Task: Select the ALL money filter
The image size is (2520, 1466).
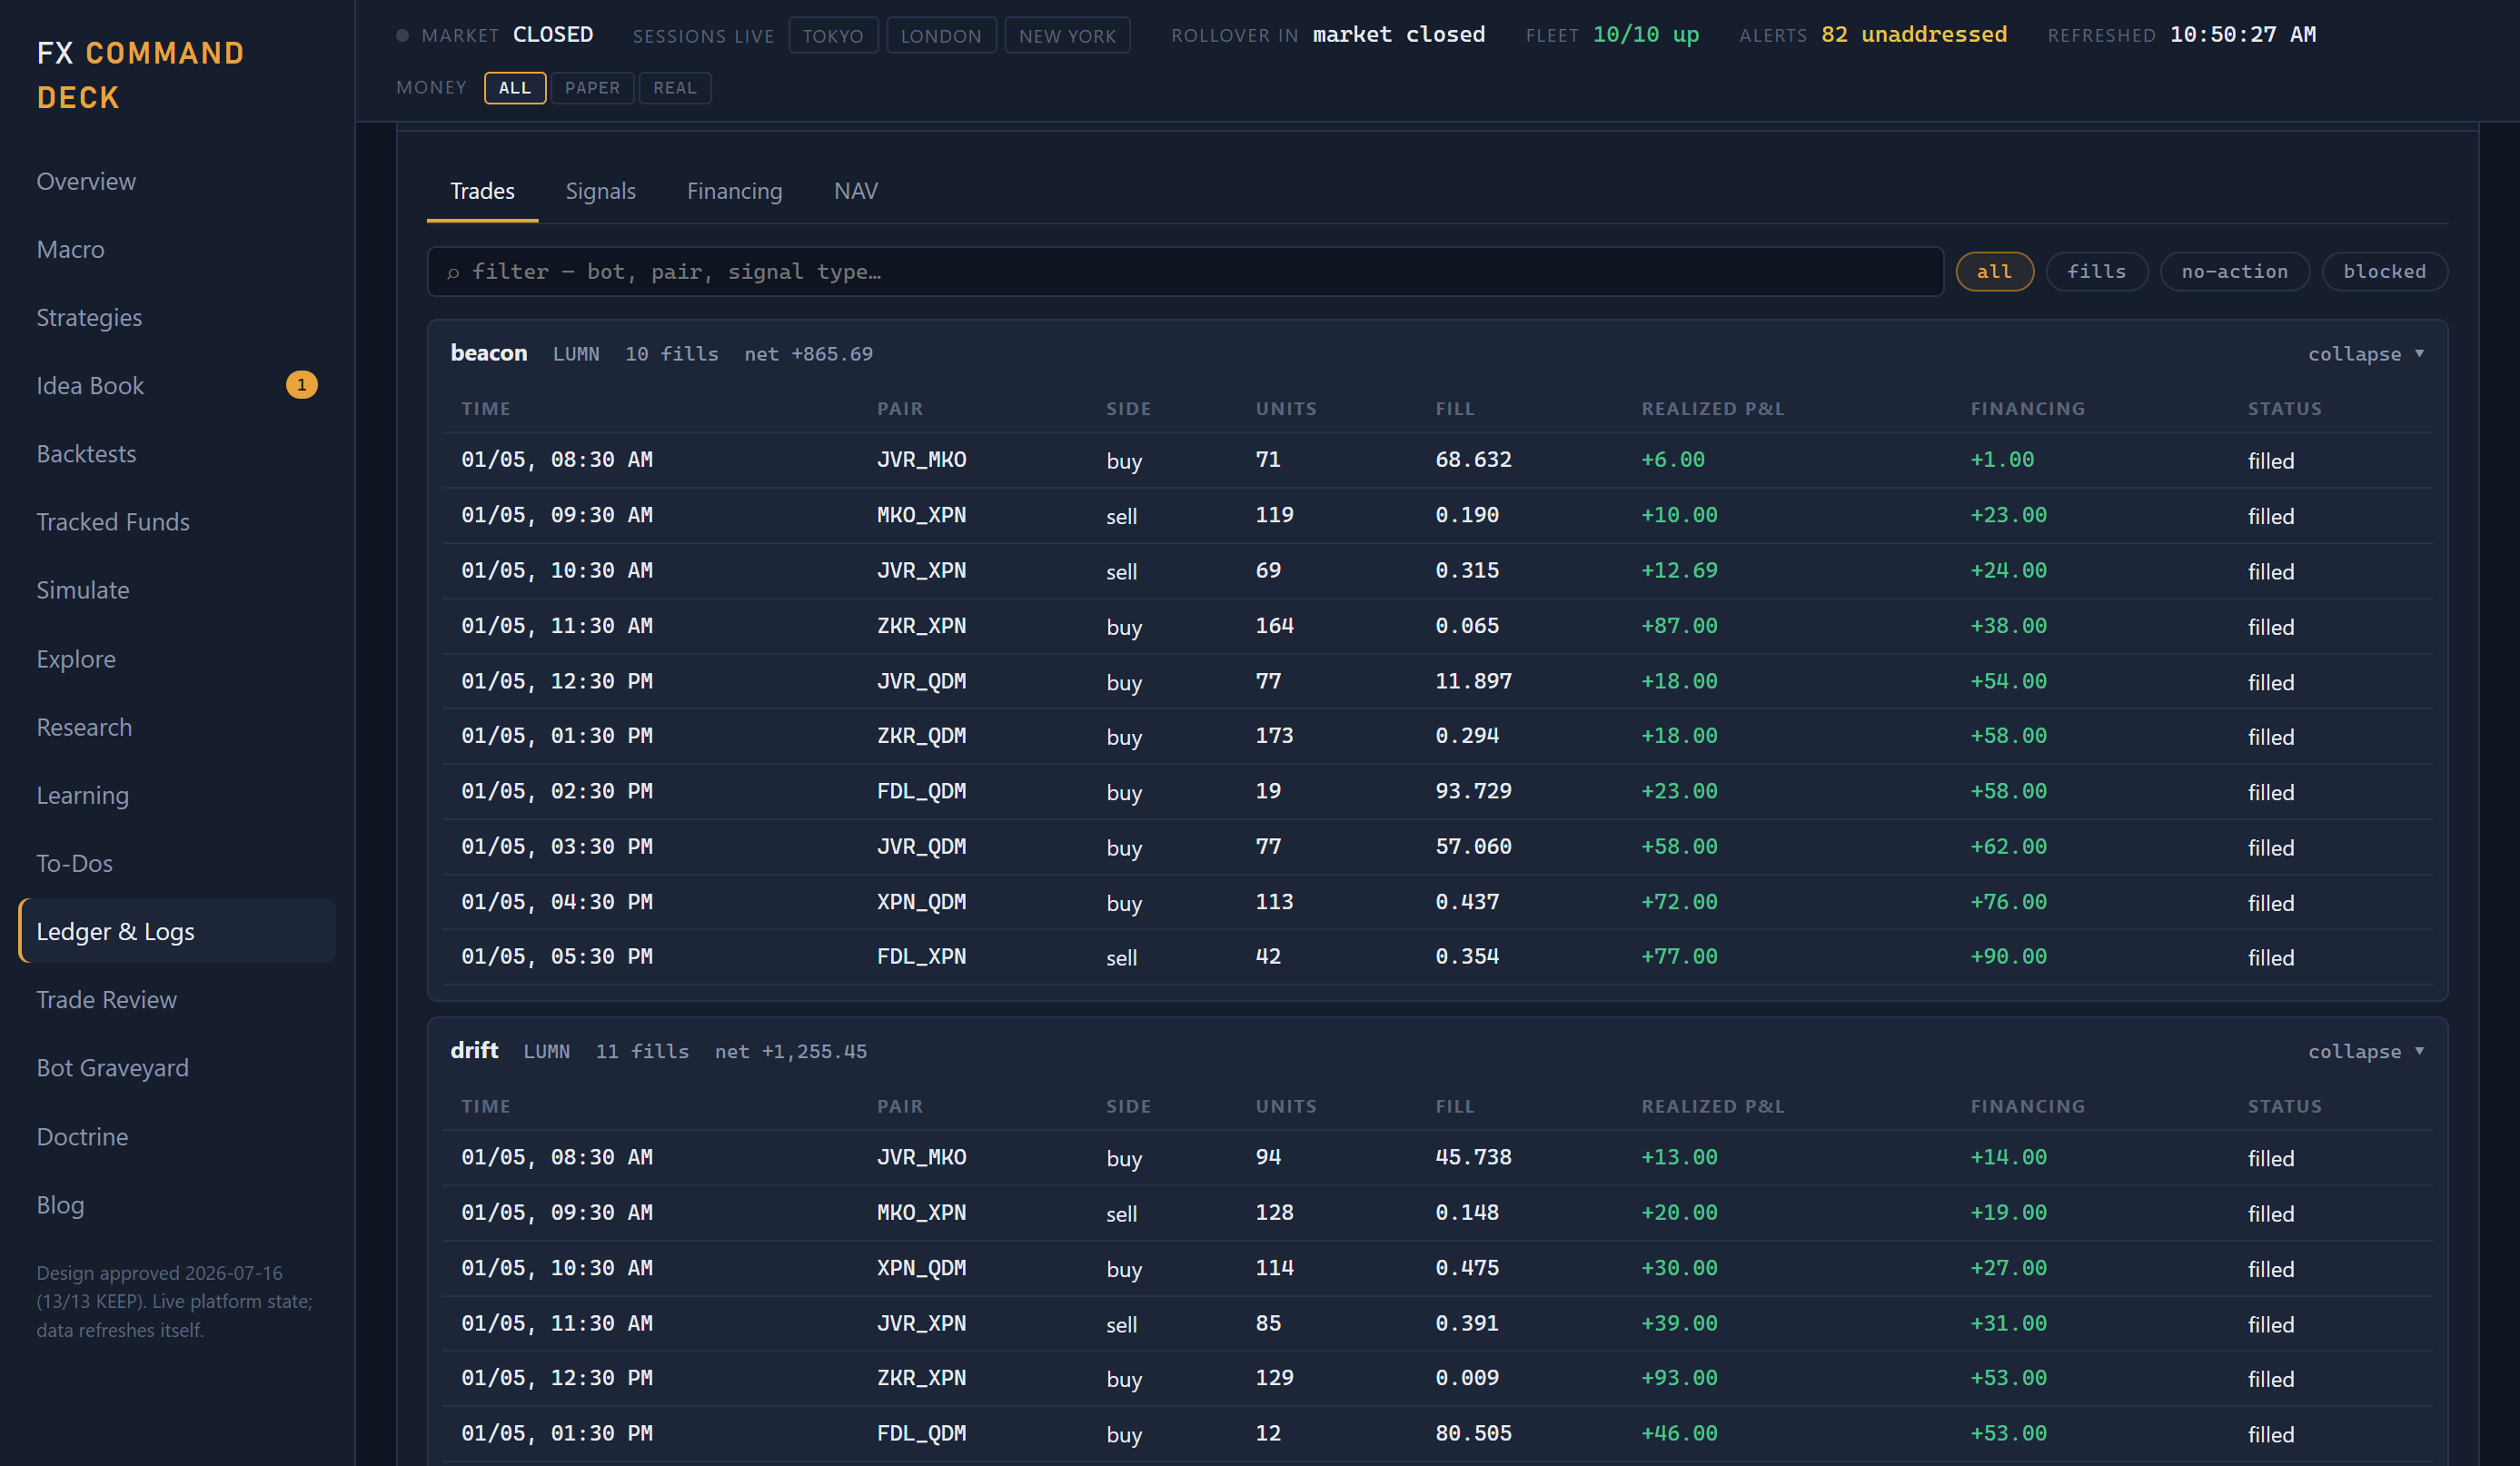Action: [x=514, y=88]
